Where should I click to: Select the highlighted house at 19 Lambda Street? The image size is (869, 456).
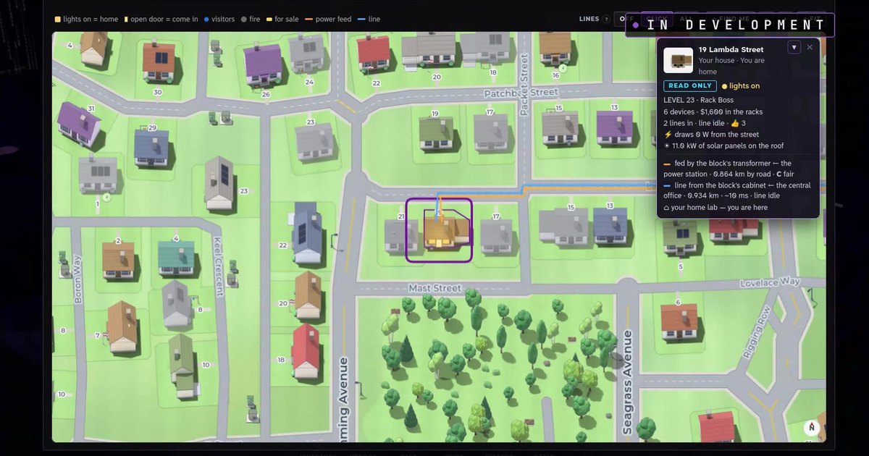point(439,230)
